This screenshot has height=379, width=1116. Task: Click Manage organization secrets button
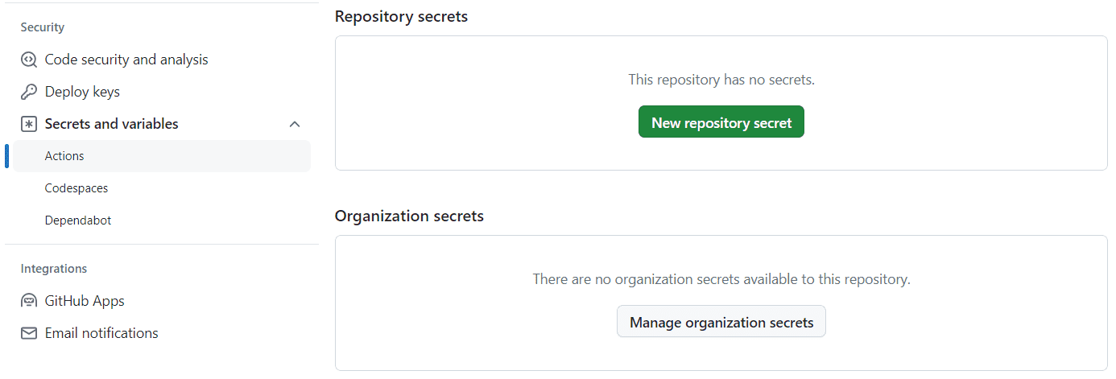point(721,322)
